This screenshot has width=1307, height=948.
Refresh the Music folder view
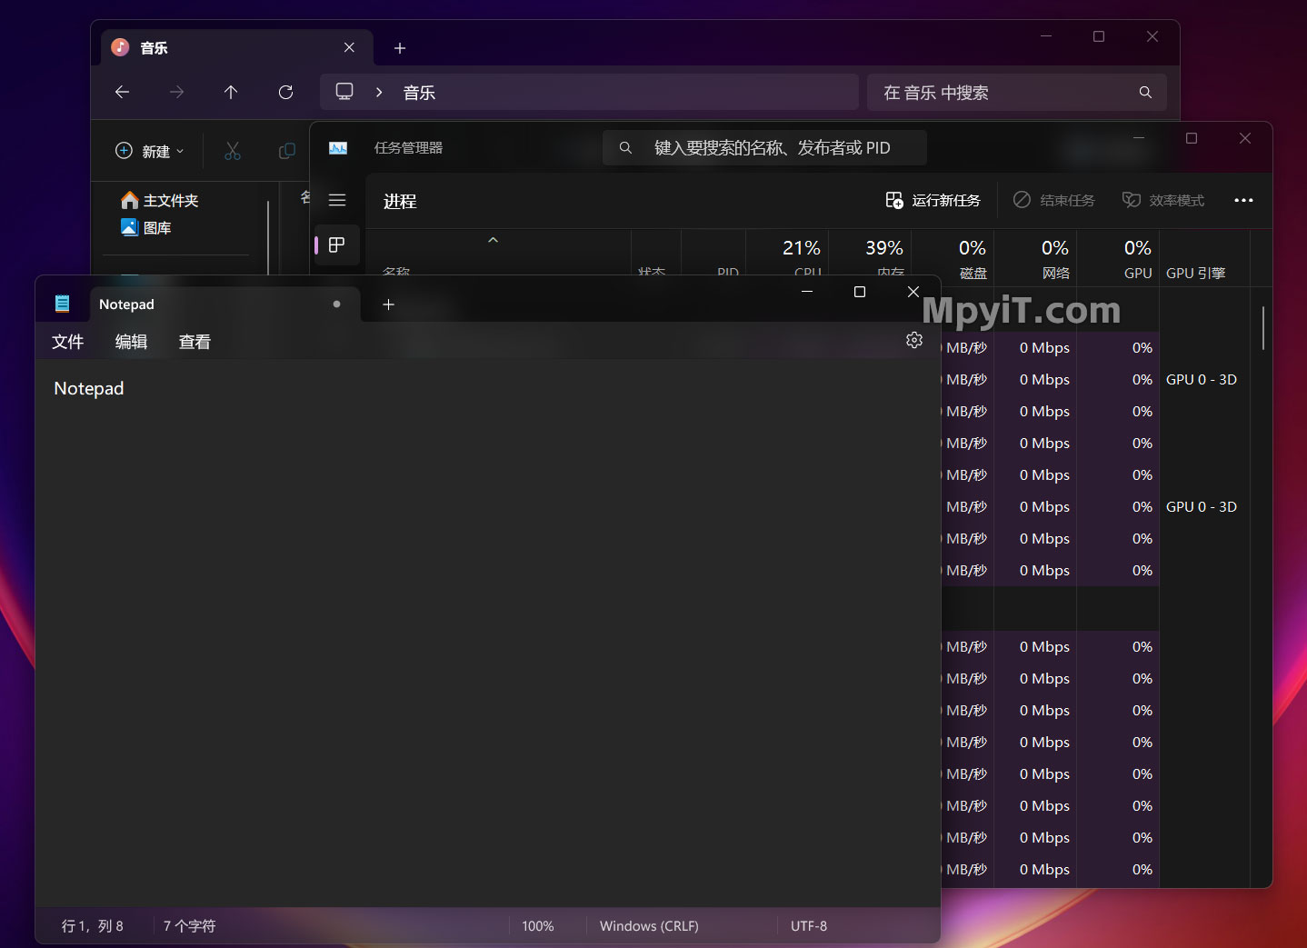click(x=285, y=92)
